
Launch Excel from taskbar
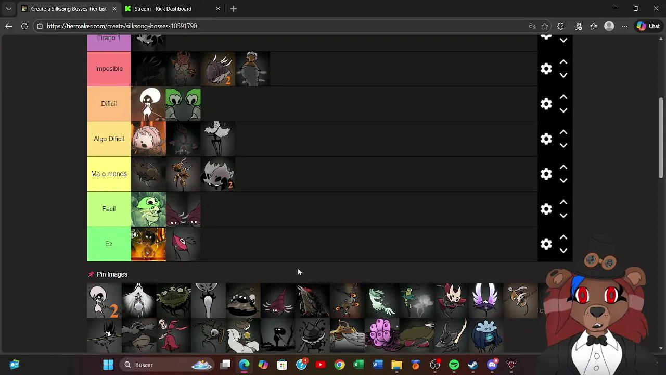358,365
